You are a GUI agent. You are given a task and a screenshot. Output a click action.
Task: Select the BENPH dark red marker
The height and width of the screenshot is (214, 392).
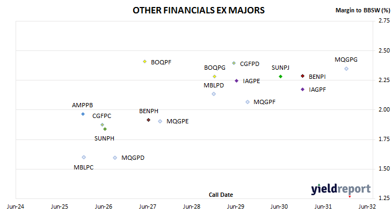pos(148,120)
